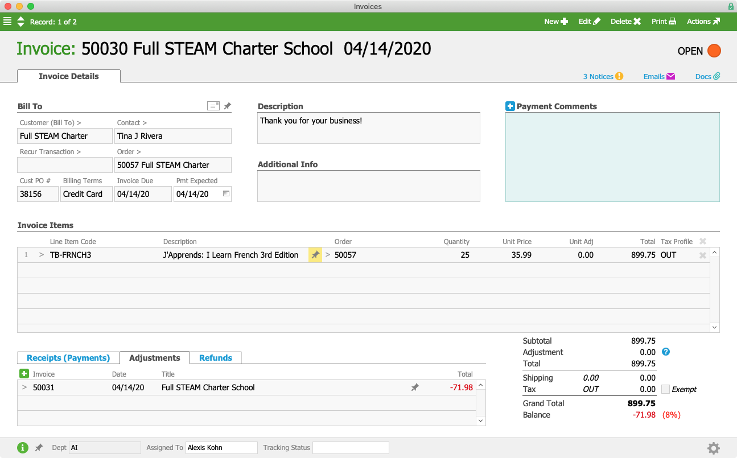Image resolution: width=737 pixels, height=458 pixels.
Task: Open the settings gear icon
Action: coord(714,448)
